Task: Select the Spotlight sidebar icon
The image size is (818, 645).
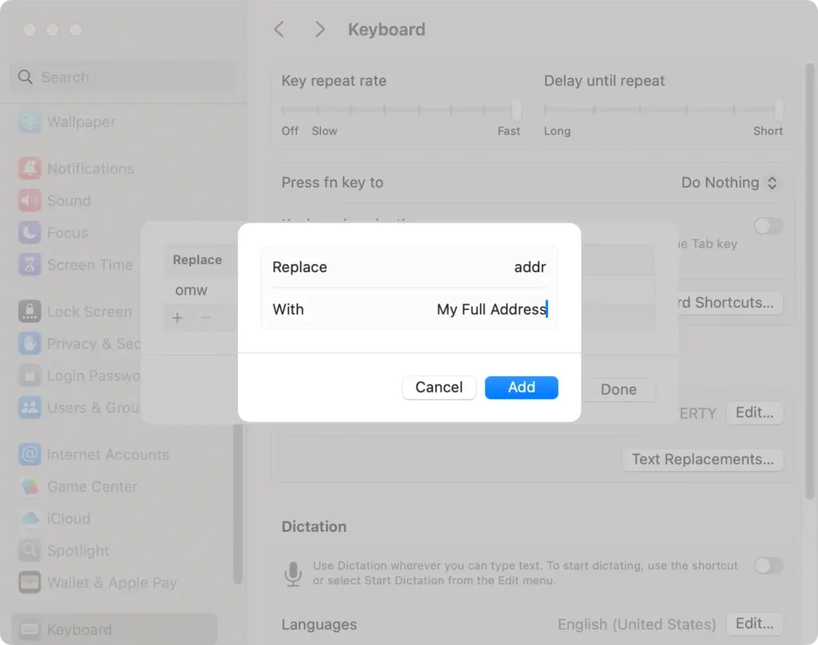Action: coord(30,551)
